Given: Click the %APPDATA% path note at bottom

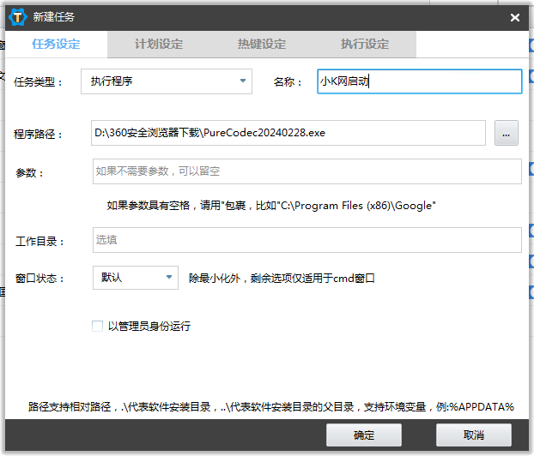Looking at the screenshot, I should pos(271,406).
